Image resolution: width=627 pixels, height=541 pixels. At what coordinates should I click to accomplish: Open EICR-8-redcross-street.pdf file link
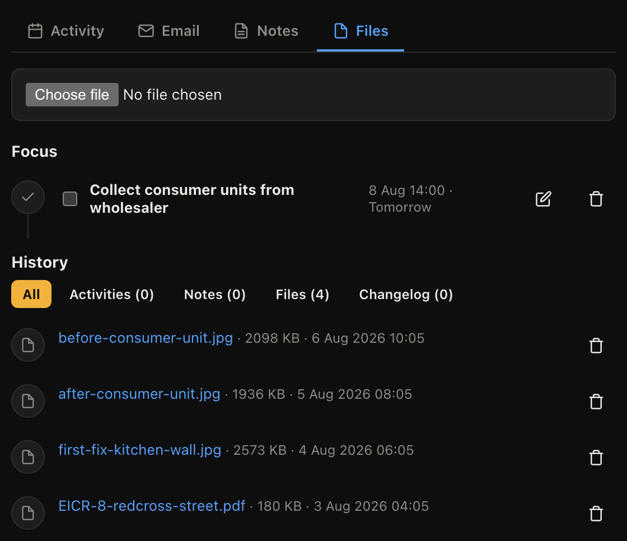point(152,506)
